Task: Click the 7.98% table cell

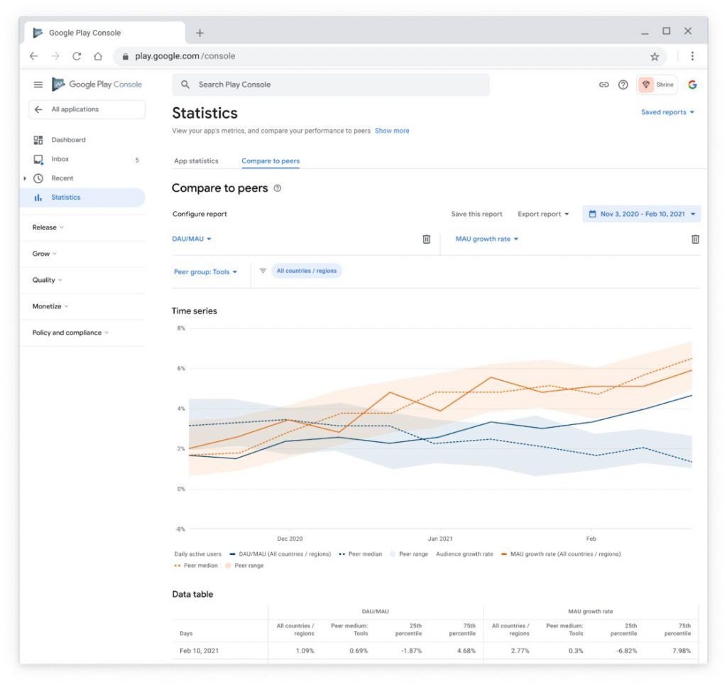Action: tap(681, 651)
